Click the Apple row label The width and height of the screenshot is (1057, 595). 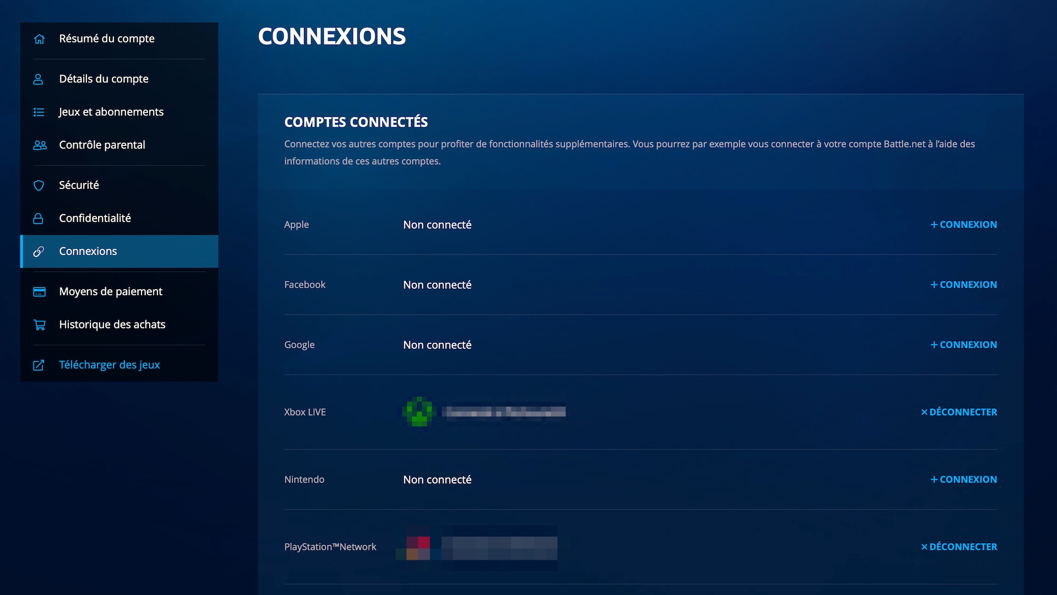point(296,225)
